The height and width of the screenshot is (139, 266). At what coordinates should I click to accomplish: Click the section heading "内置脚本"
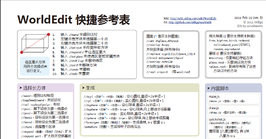[x=220, y=88]
